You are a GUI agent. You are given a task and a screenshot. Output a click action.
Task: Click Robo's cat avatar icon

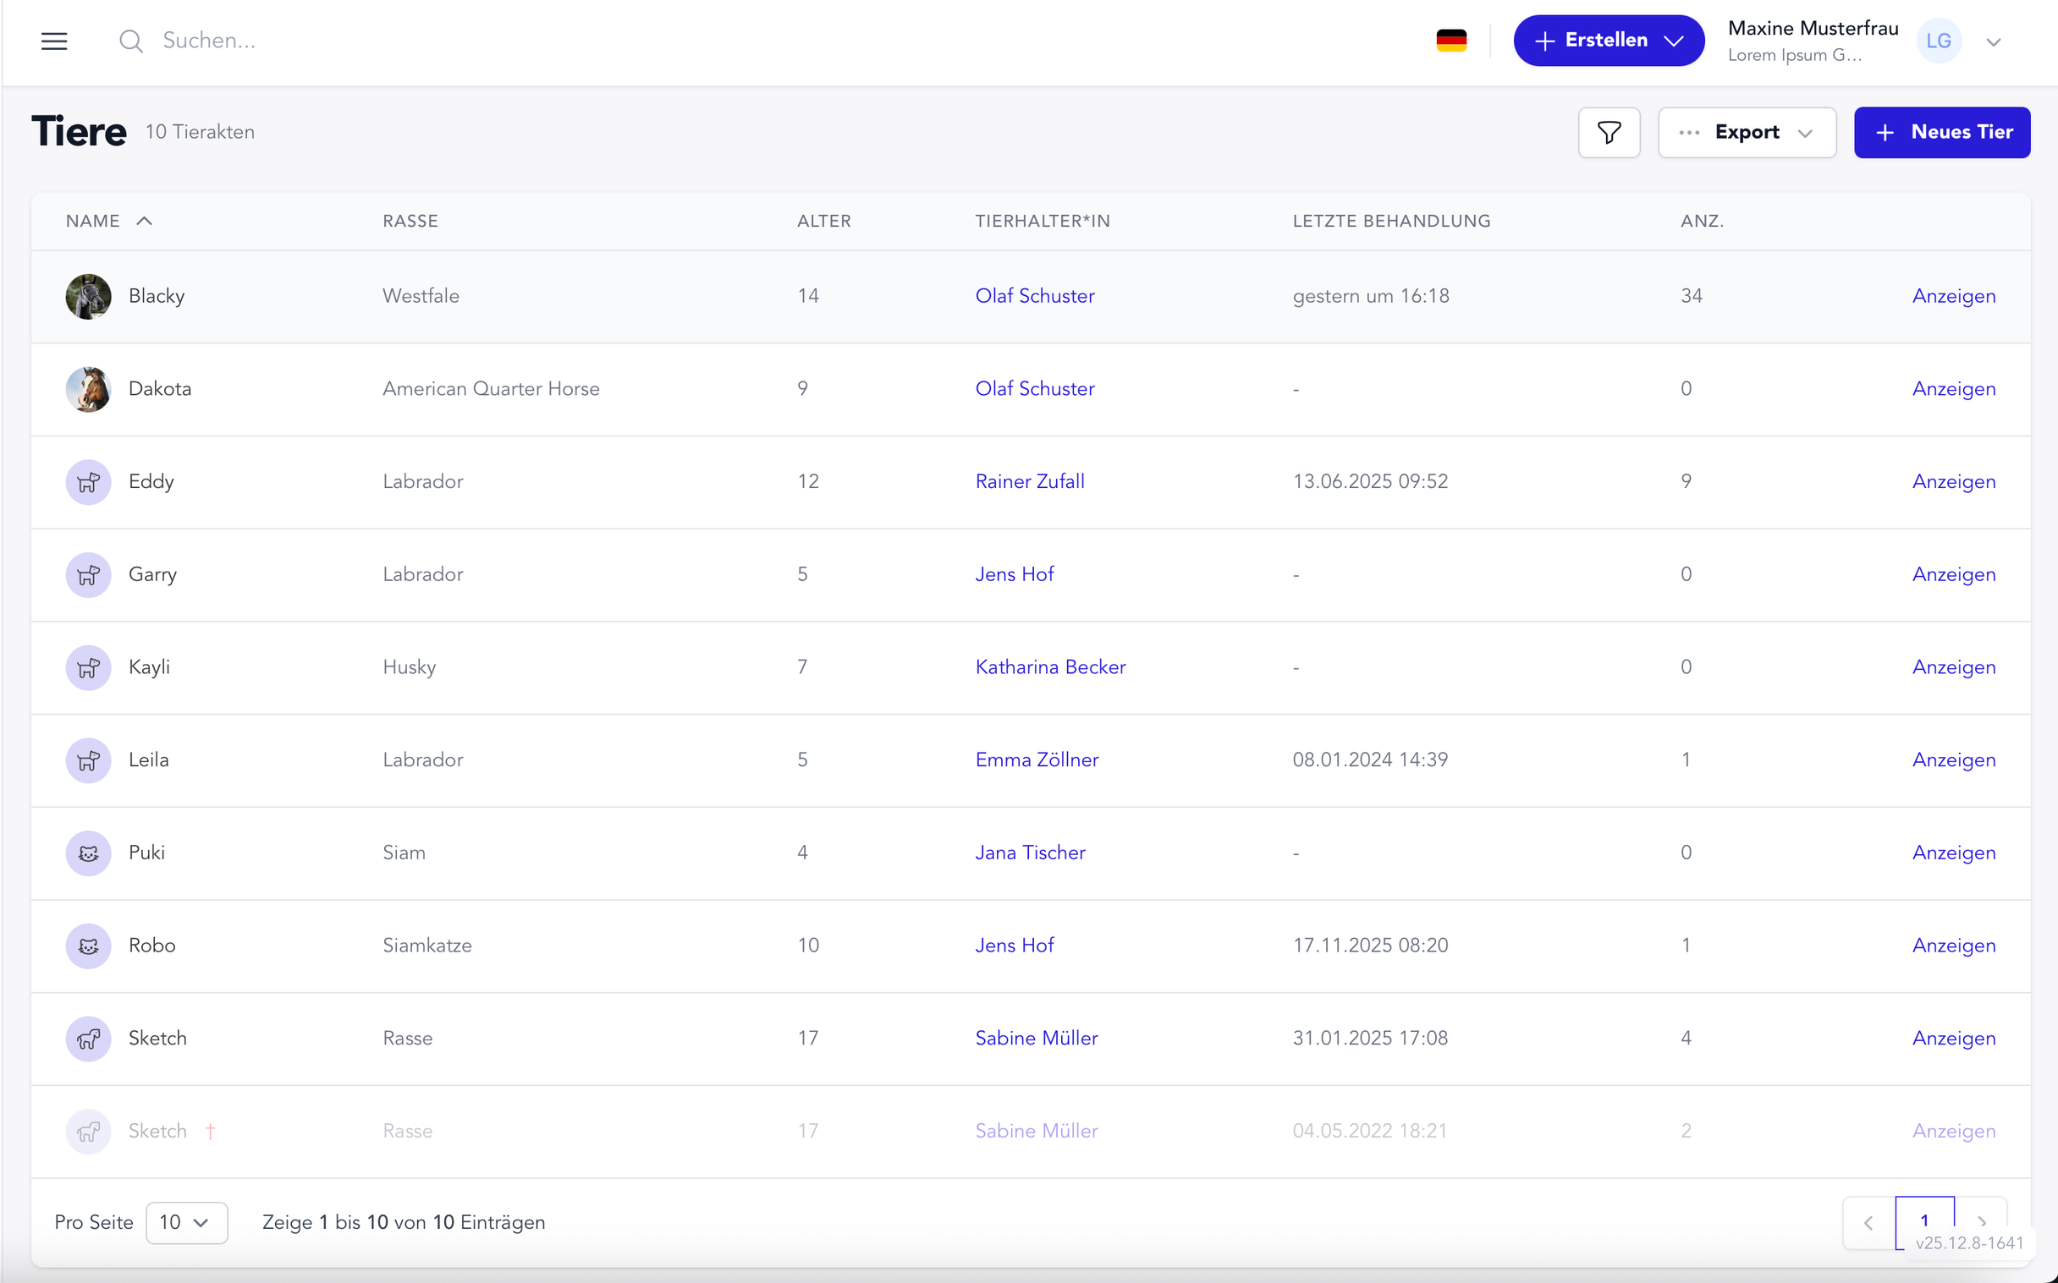click(x=87, y=946)
